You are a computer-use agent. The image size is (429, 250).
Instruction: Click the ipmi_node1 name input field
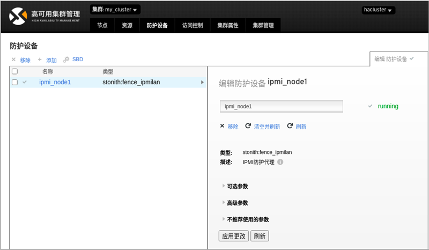click(282, 106)
